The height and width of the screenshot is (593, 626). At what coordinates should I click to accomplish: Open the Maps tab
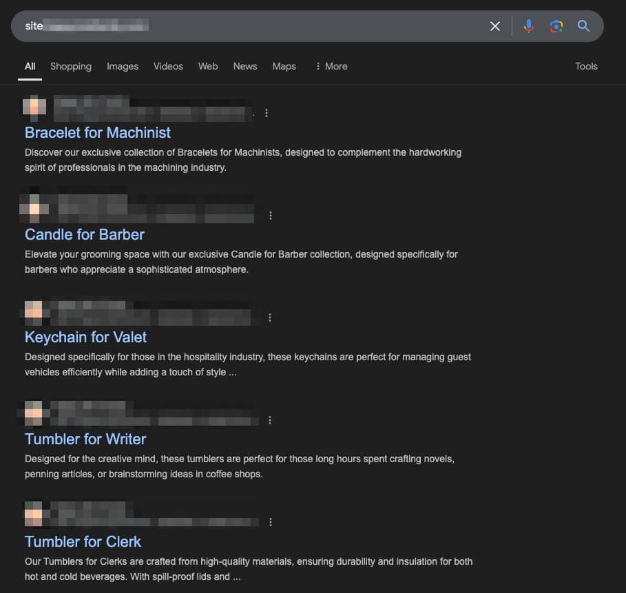click(x=284, y=66)
